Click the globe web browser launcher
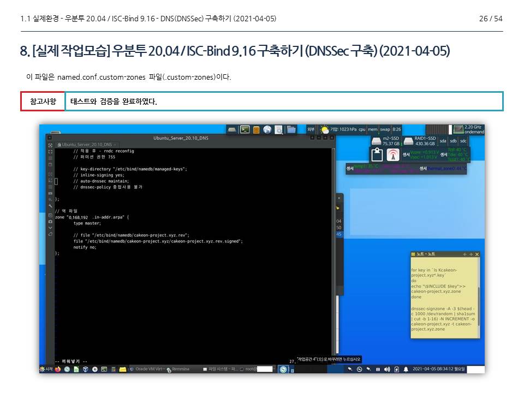524x393 pixels. point(267,130)
